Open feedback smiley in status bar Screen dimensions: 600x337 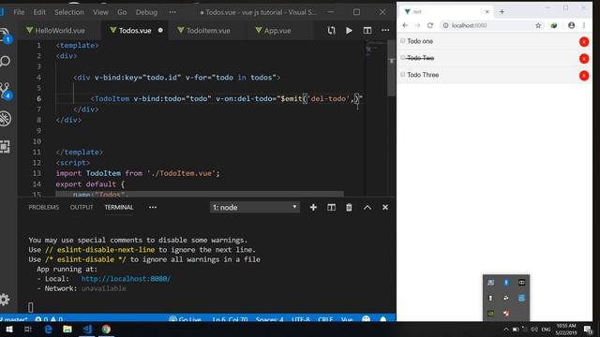pyautogui.click(x=367, y=319)
